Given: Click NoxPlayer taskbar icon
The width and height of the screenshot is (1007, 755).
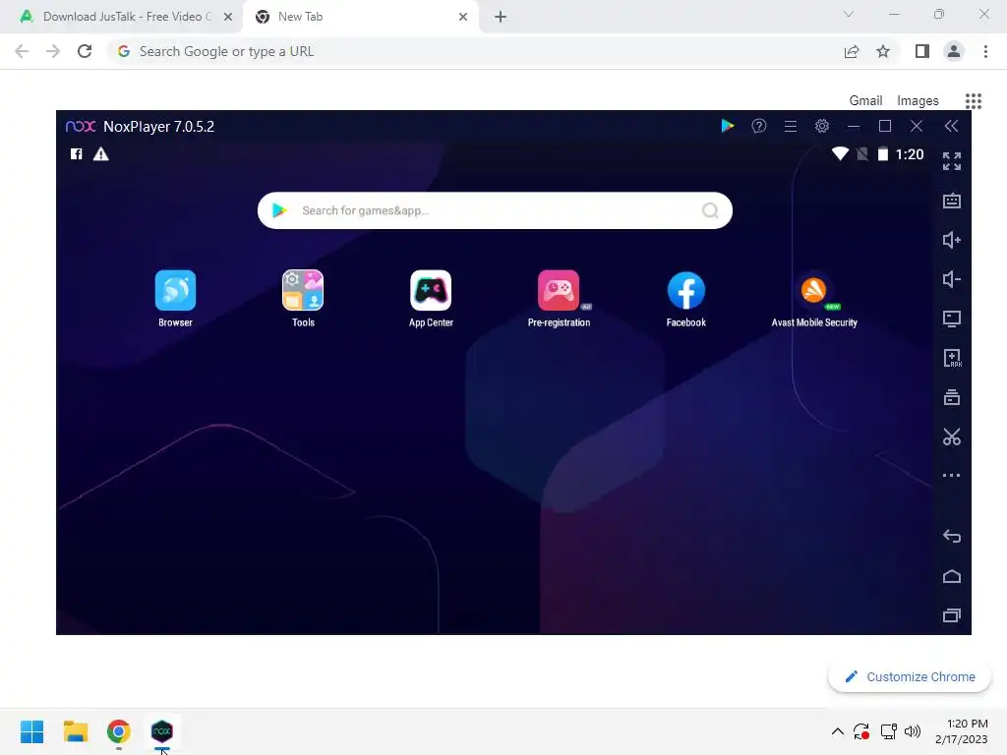Looking at the screenshot, I should (x=162, y=731).
